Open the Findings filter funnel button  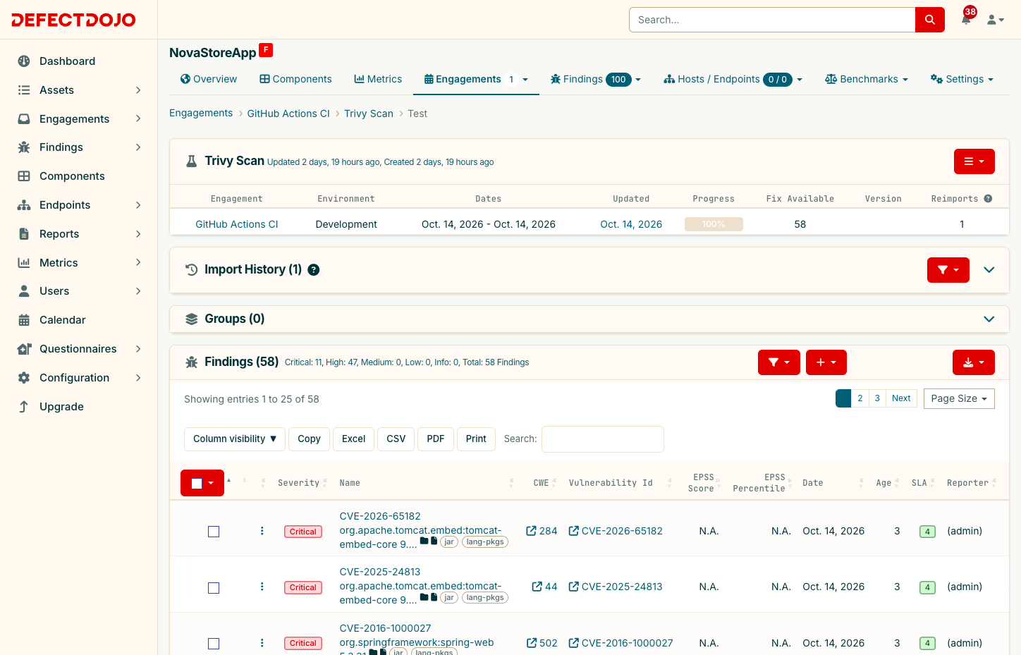point(778,362)
